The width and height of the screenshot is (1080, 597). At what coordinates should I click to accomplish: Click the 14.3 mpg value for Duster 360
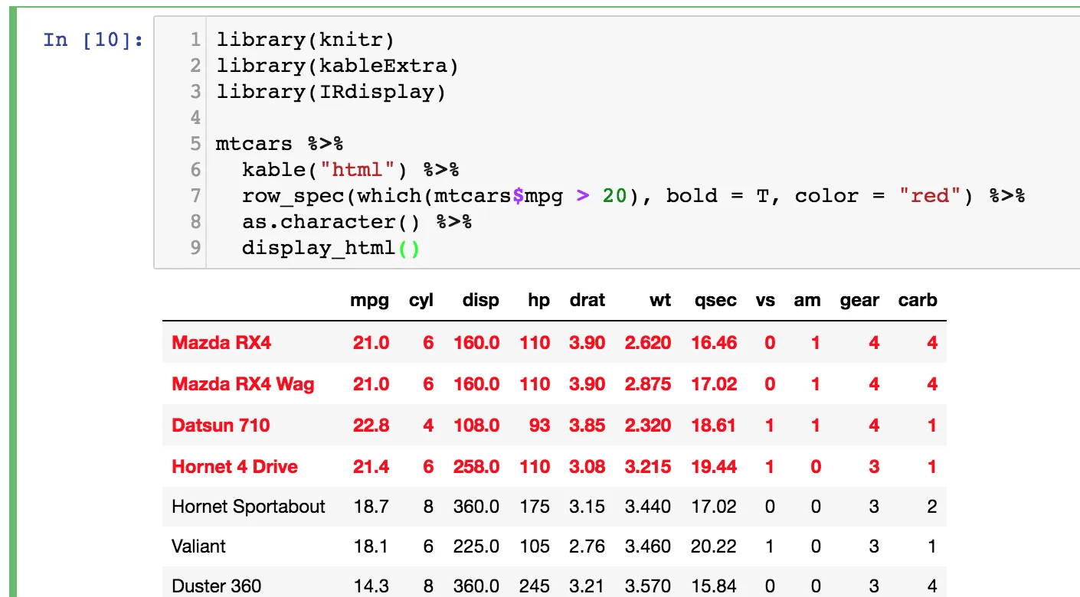pos(372,586)
